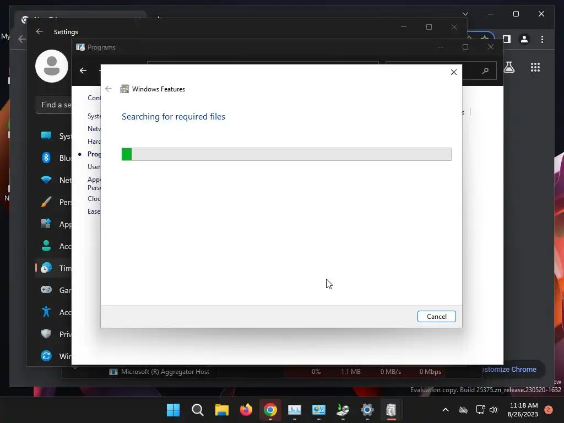
Task: Switch to Settings gear on taskbar
Action: pos(367,410)
